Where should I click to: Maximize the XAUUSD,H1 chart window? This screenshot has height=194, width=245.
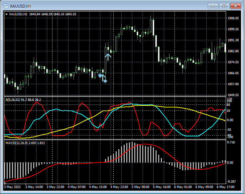pos(224,6)
